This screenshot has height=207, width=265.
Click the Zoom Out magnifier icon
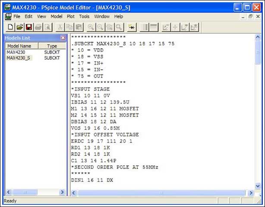tap(100, 27)
